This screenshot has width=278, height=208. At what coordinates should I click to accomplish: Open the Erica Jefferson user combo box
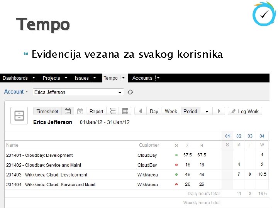(78, 92)
